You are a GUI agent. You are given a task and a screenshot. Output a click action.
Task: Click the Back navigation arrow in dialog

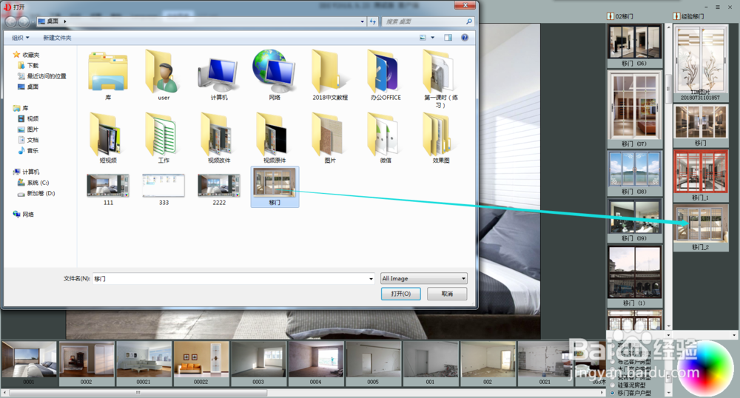10,21
